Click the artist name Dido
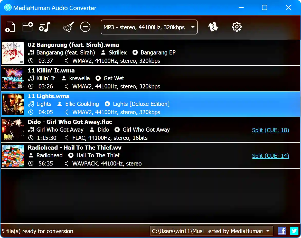This screenshot has width=301, height=238. tap(103, 130)
